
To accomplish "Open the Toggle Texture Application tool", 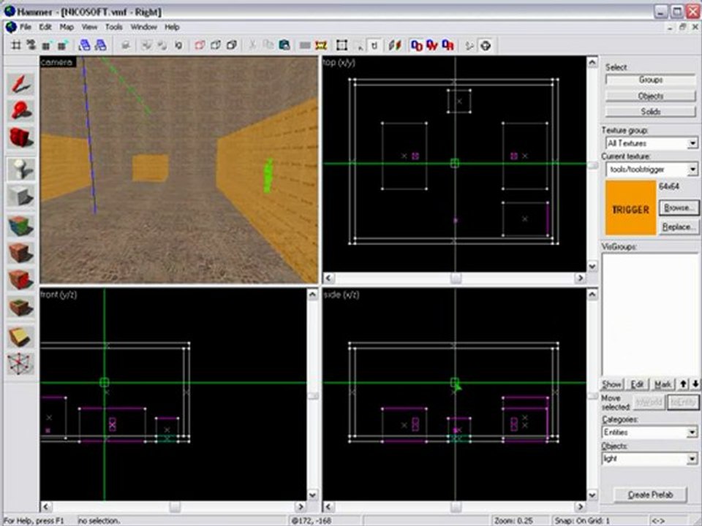I will coord(21,226).
